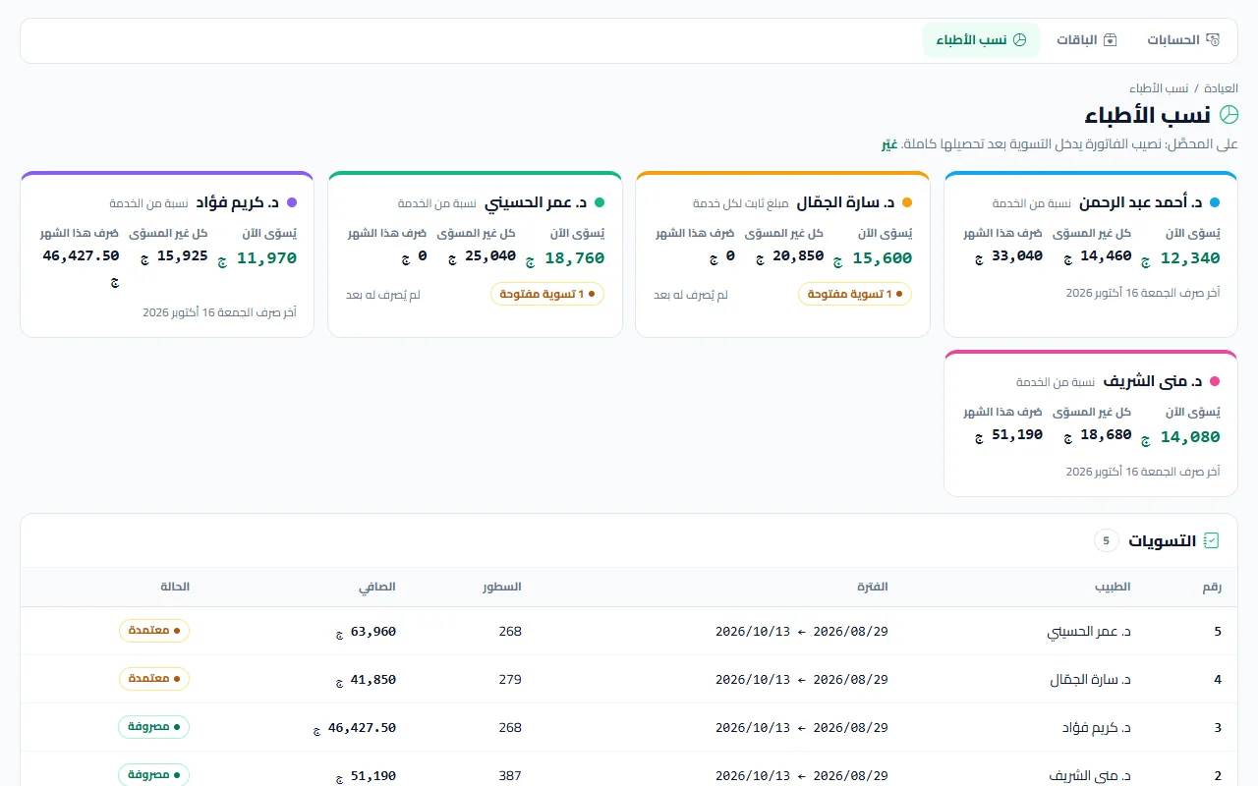Click the pie-chart icon beside page title

click(x=1229, y=115)
